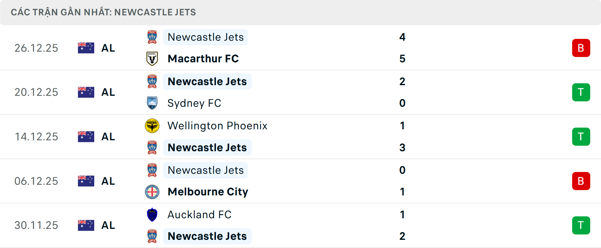Select the Melbourne City crest

click(x=152, y=192)
